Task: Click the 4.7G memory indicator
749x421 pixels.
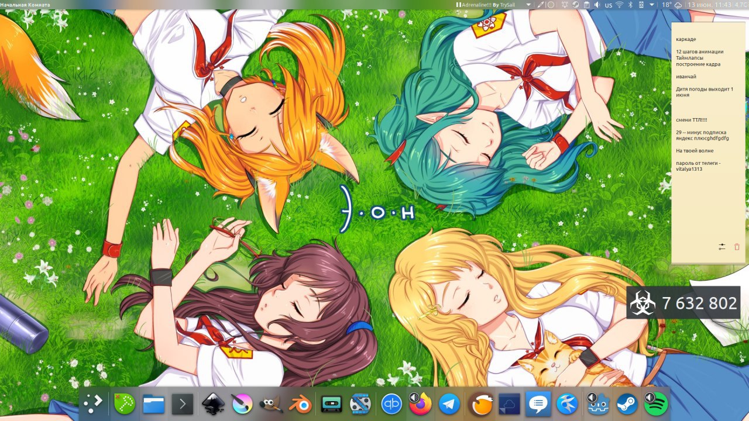Action: [741, 5]
